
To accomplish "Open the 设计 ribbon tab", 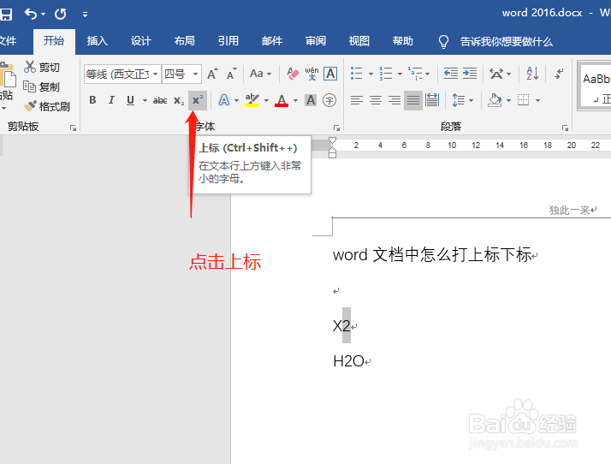I will tap(140, 40).
